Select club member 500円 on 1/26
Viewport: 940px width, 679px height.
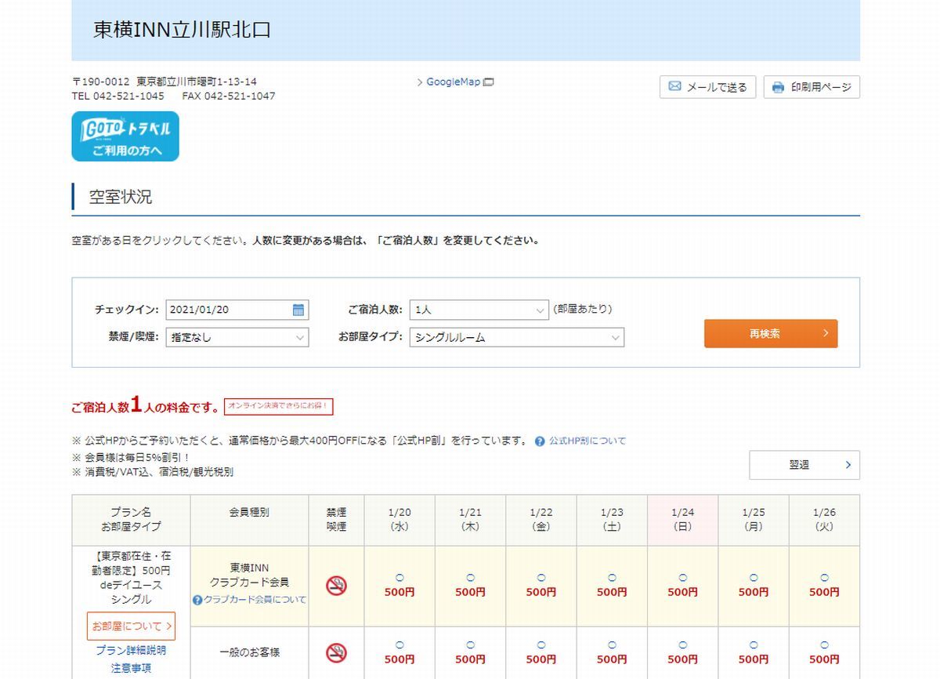pos(824,592)
